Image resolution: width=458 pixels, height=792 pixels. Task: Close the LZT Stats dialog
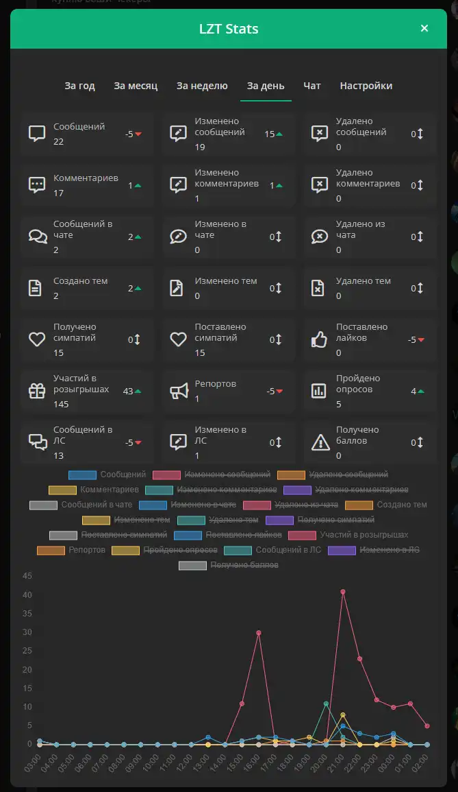(x=424, y=28)
